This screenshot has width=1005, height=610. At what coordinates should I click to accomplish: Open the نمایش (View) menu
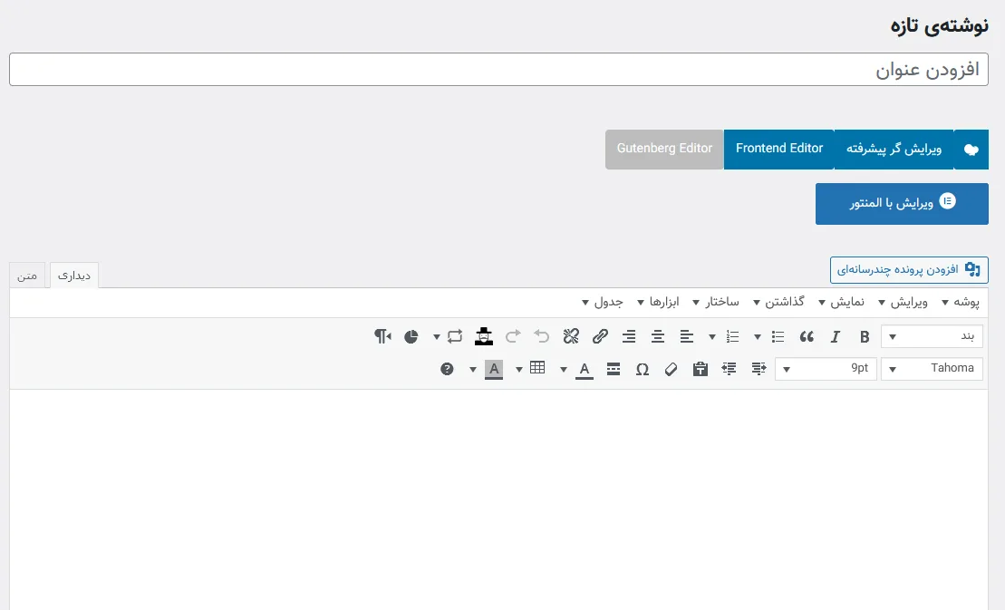[840, 302]
